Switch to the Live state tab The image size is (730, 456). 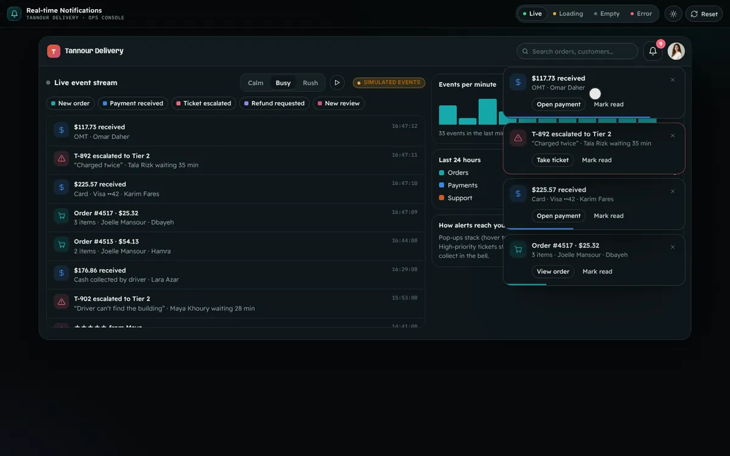click(532, 13)
